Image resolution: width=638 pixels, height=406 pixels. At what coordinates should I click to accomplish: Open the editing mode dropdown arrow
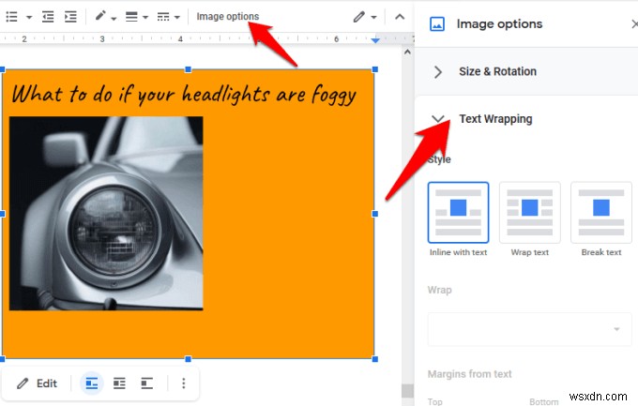coord(373,17)
